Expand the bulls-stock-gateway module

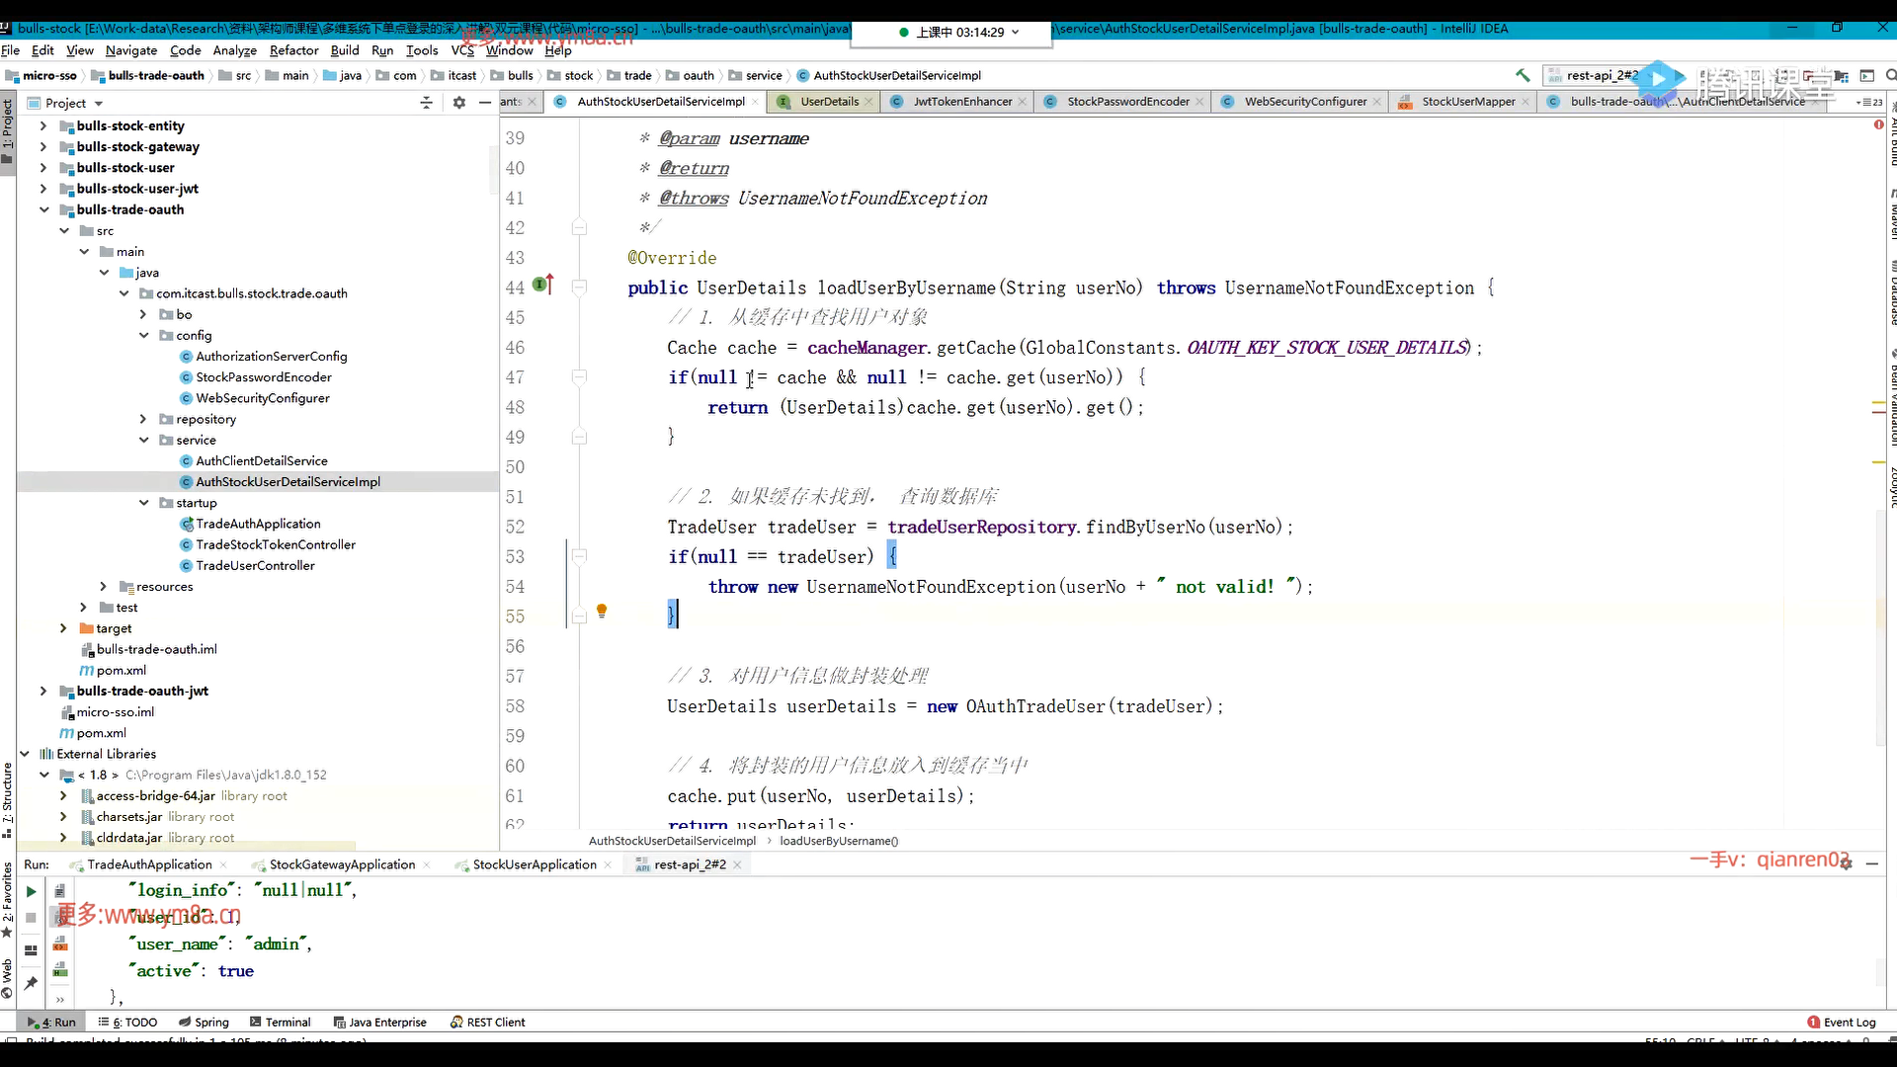[43, 146]
